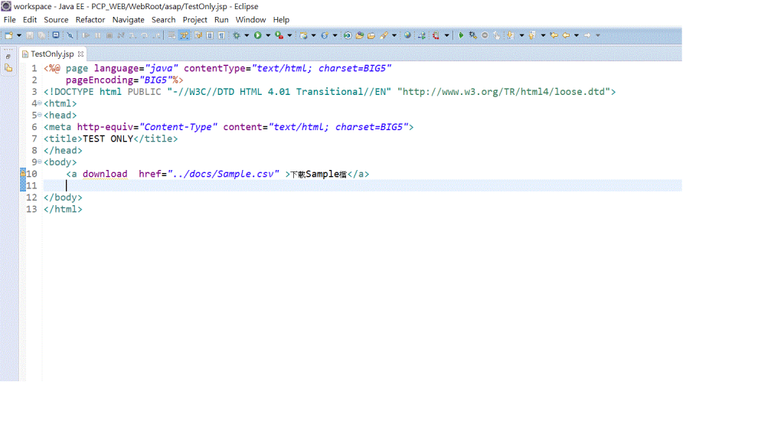Image resolution: width=784 pixels, height=441 pixels.
Task: Click the Back navigation yellow arrow
Action: pos(566,35)
